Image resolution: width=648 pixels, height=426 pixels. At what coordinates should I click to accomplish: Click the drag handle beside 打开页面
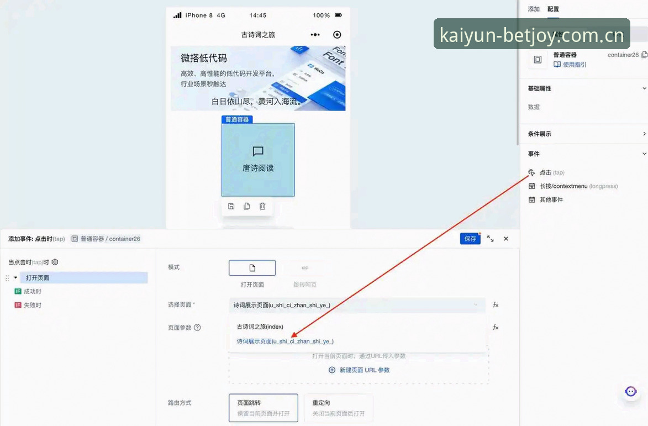coord(7,278)
